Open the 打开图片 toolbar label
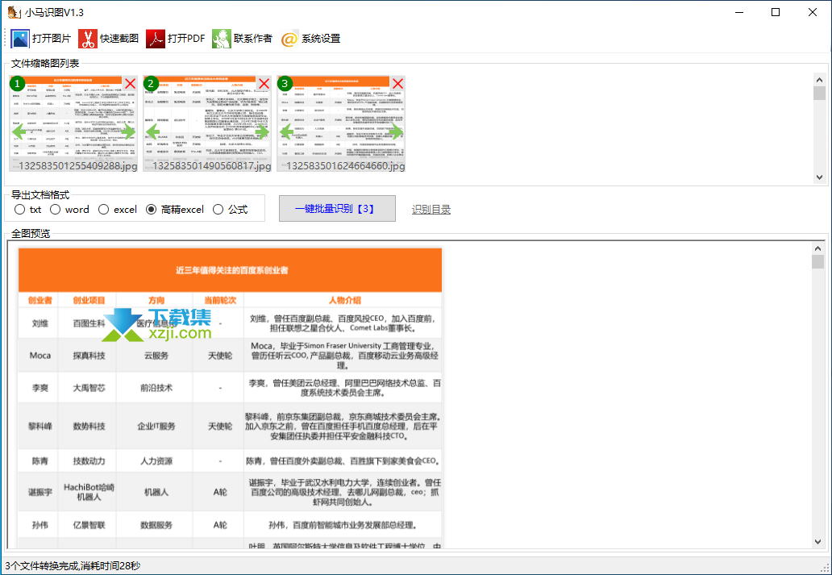The image size is (832, 575). click(52, 39)
